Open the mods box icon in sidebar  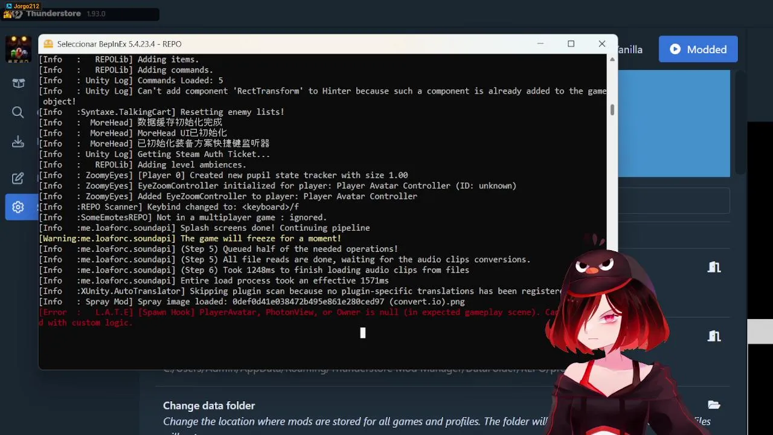pyautogui.click(x=18, y=83)
